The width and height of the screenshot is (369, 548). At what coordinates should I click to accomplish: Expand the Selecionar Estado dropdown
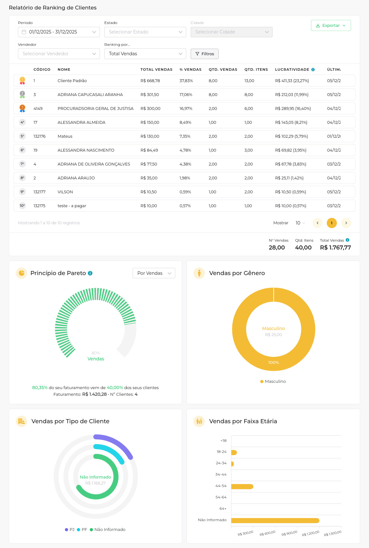pos(145,32)
